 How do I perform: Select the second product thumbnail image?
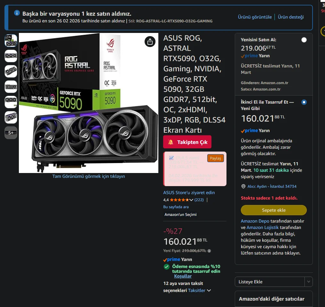[x=11, y=56]
